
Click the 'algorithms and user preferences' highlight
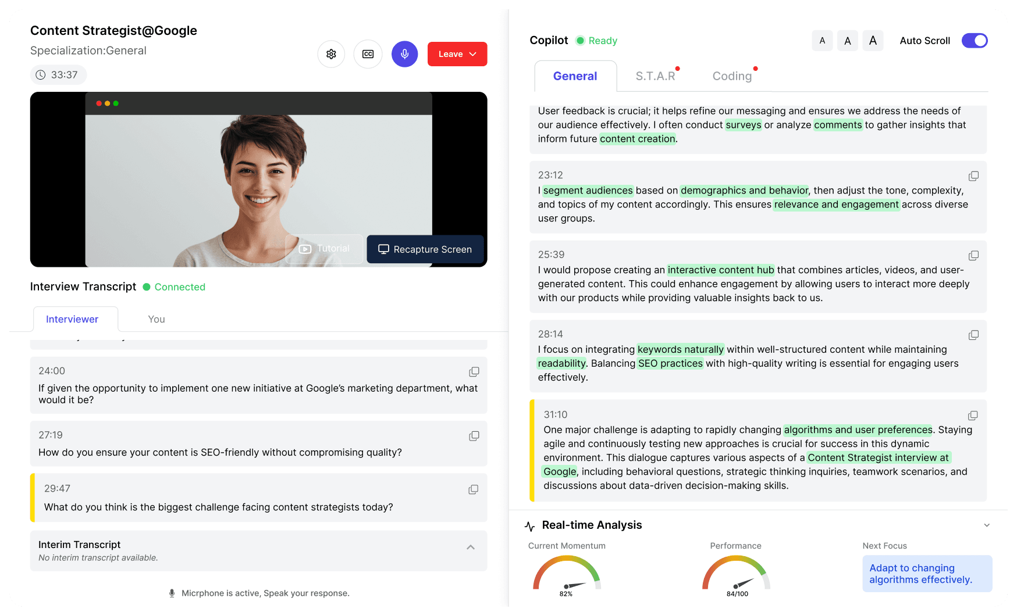[858, 430]
